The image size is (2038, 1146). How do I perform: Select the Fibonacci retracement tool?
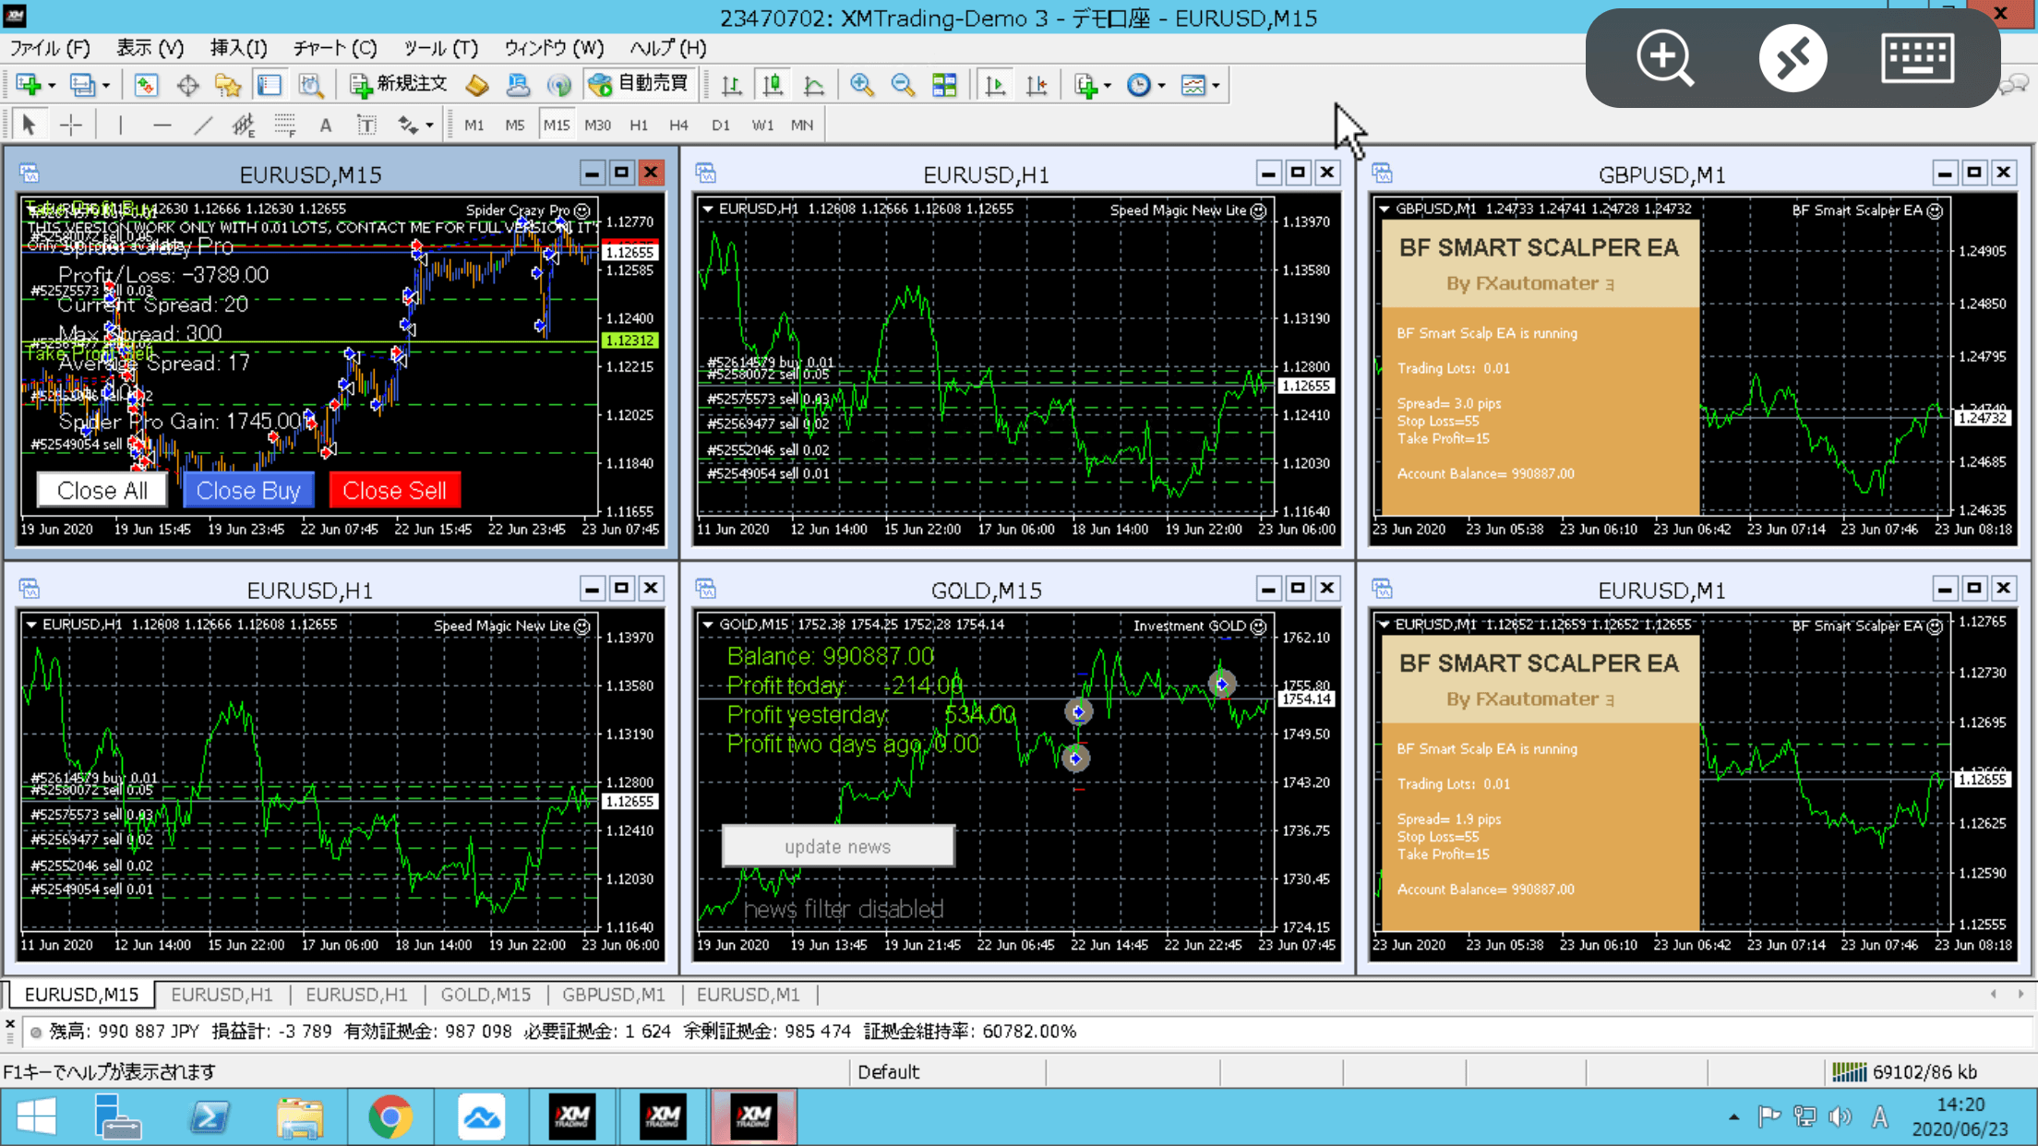tap(284, 125)
